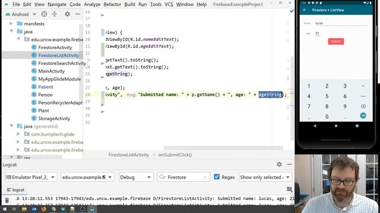Clear the Firestore search filter

204,177
